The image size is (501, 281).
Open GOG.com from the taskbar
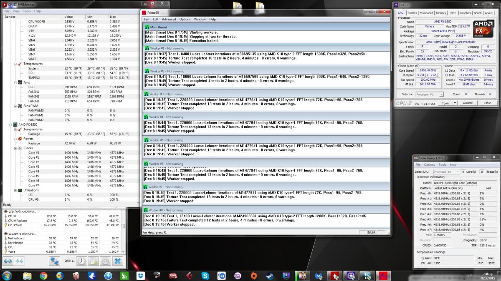[x=238, y=276]
